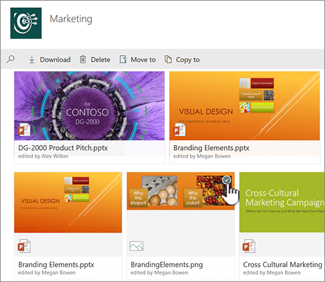Click the Copy to command label
The height and width of the screenshot is (282, 325).
(187, 60)
